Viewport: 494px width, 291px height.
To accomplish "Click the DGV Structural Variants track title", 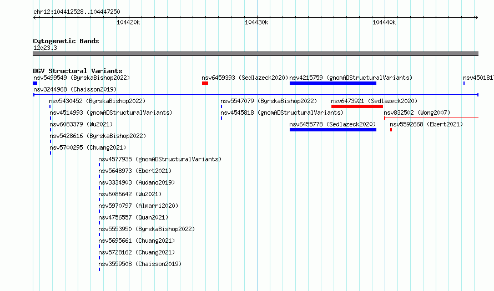I will [x=78, y=71].
